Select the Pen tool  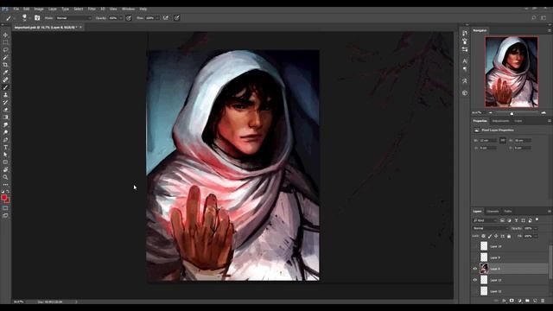(5, 140)
